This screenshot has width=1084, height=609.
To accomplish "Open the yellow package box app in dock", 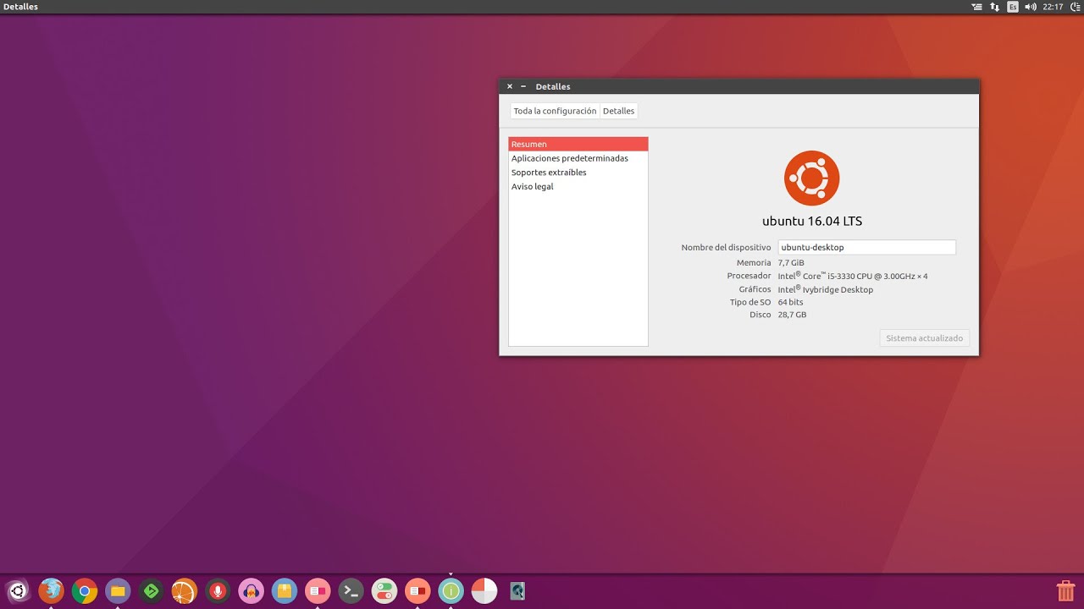I will coord(285,590).
